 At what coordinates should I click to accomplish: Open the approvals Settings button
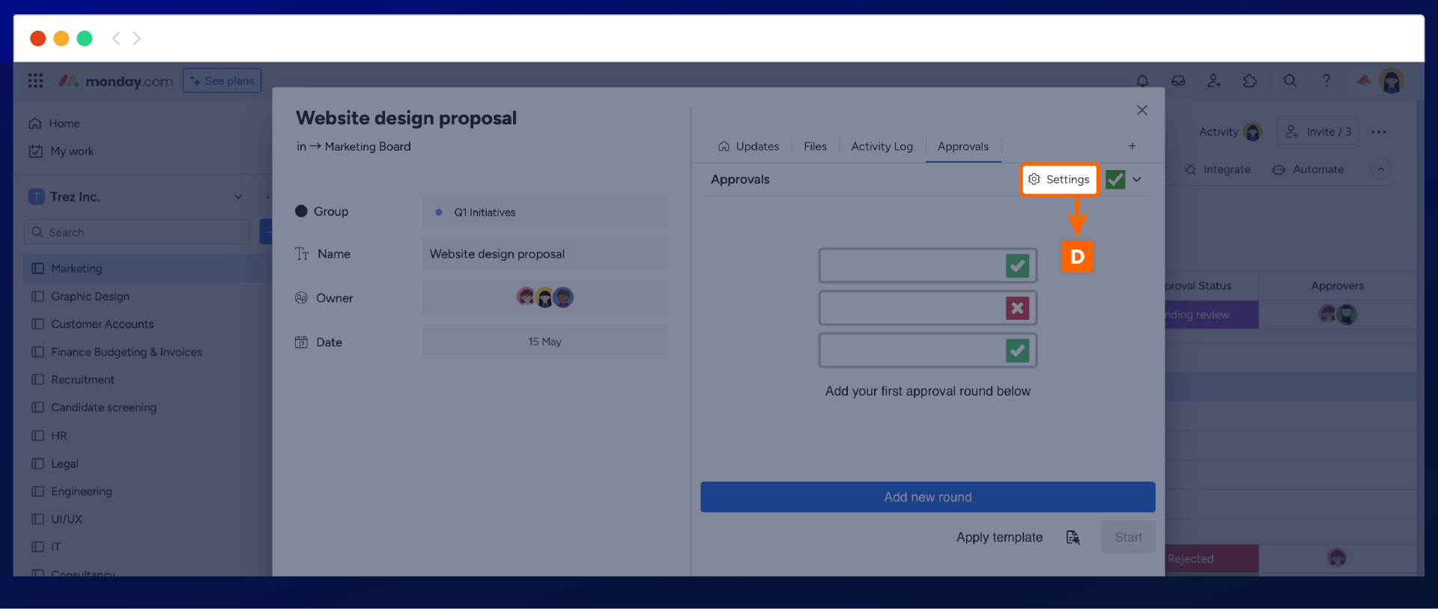pyautogui.click(x=1059, y=180)
